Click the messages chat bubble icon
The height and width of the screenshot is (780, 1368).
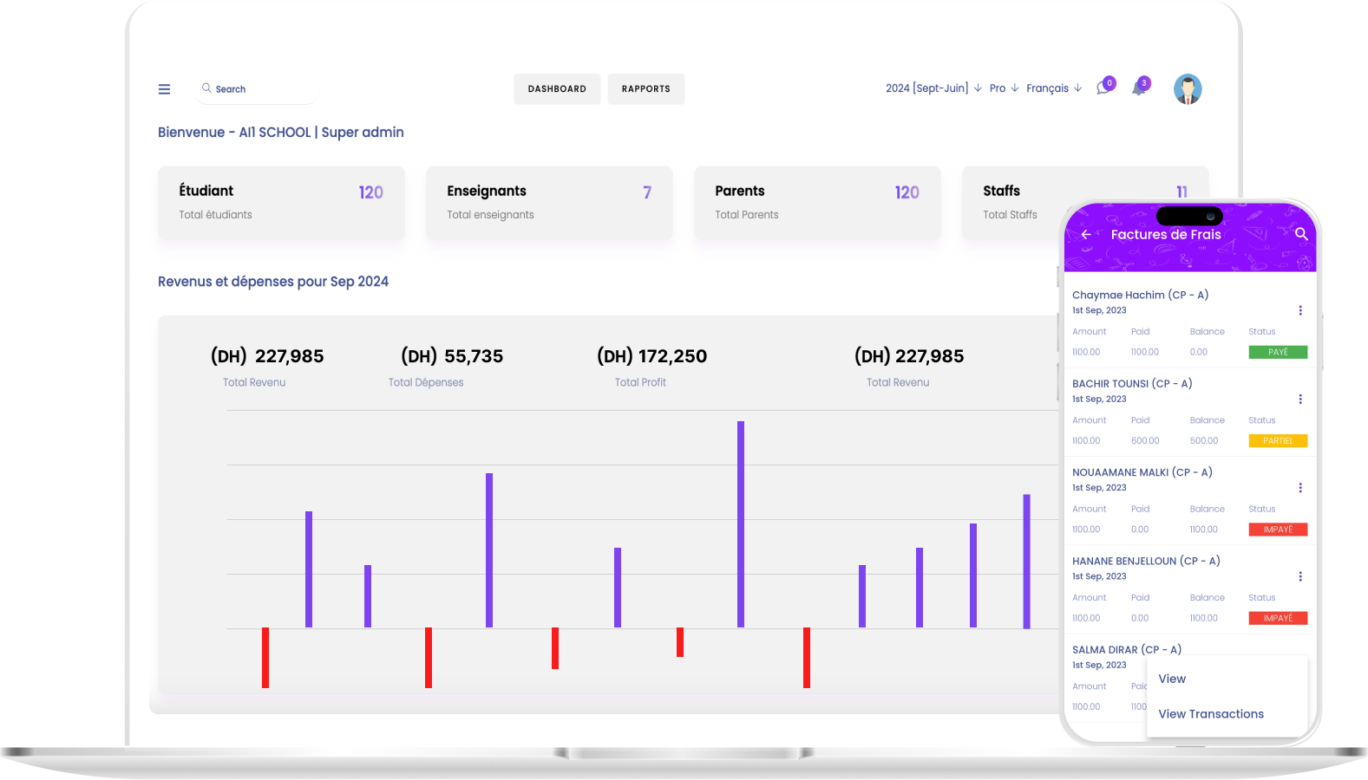1103,88
